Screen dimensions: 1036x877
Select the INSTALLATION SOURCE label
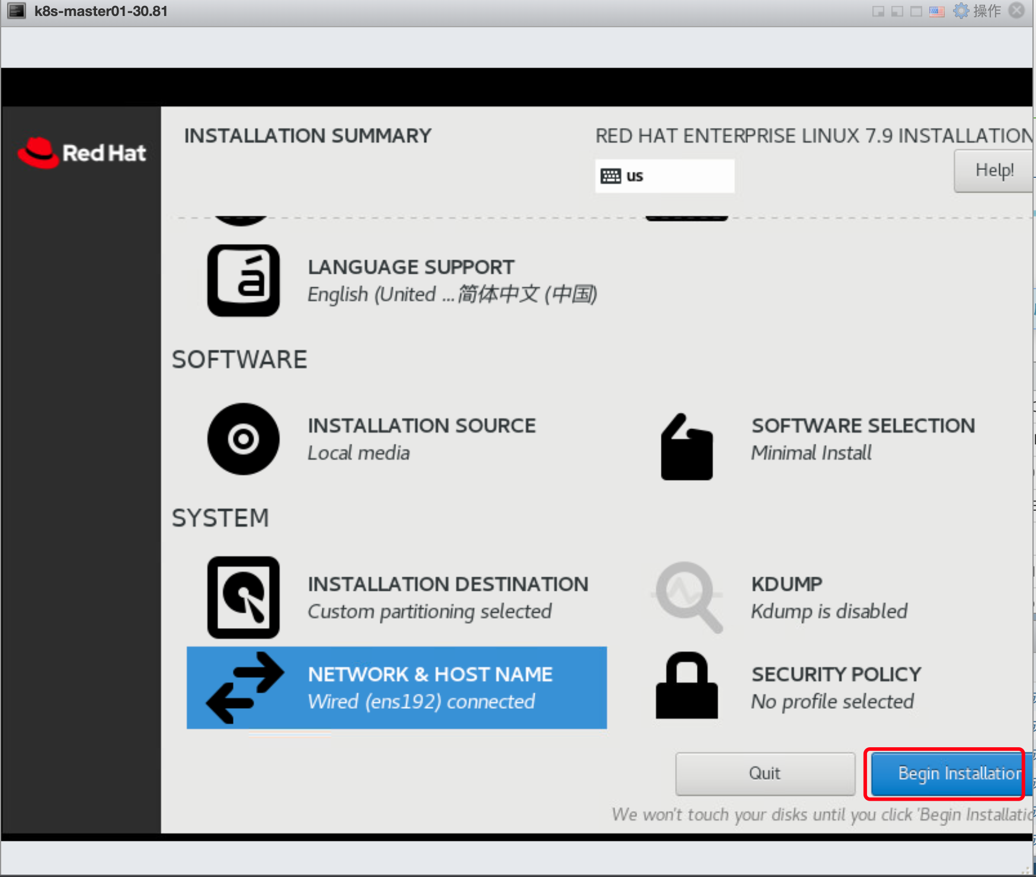pos(421,425)
